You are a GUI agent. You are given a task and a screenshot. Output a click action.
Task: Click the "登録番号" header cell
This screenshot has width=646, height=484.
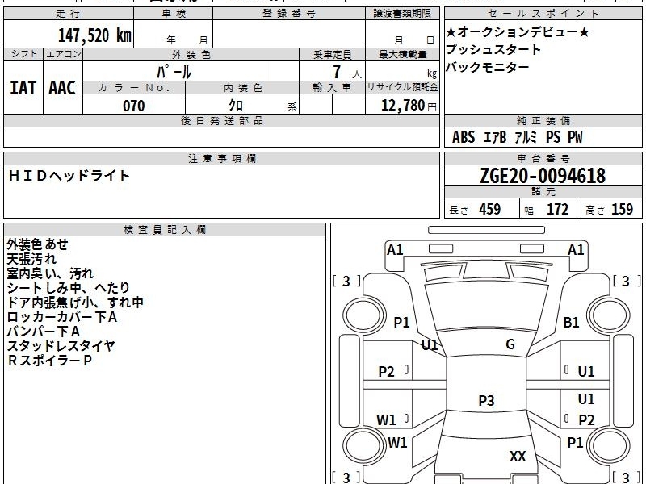pyautogui.click(x=289, y=14)
